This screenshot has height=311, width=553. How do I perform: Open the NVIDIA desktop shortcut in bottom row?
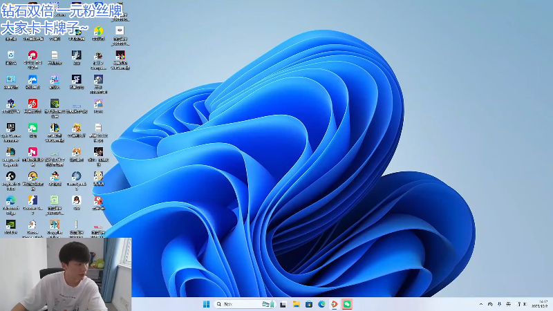(10, 225)
